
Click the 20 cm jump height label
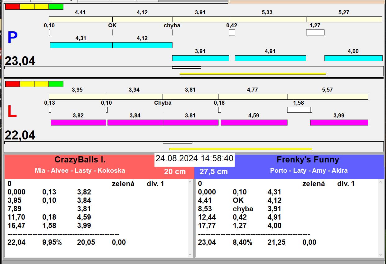[175, 171]
